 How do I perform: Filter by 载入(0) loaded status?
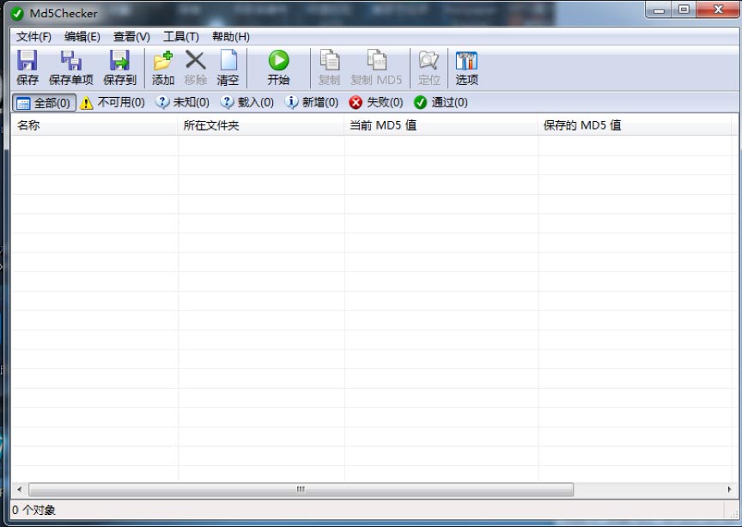click(x=247, y=103)
